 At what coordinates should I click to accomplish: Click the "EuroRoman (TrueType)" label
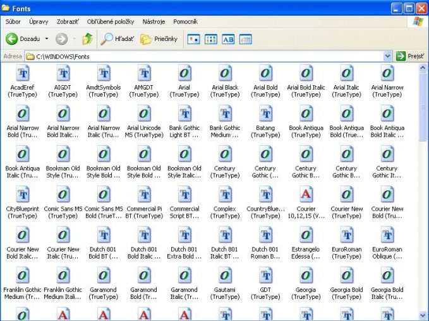(346, 253)
